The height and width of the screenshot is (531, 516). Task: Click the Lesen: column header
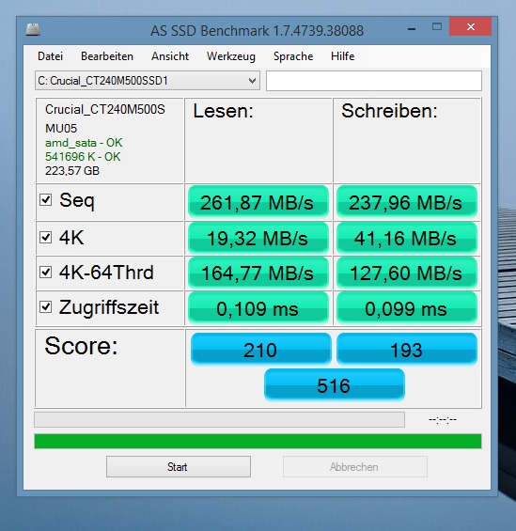pos(223,111)
